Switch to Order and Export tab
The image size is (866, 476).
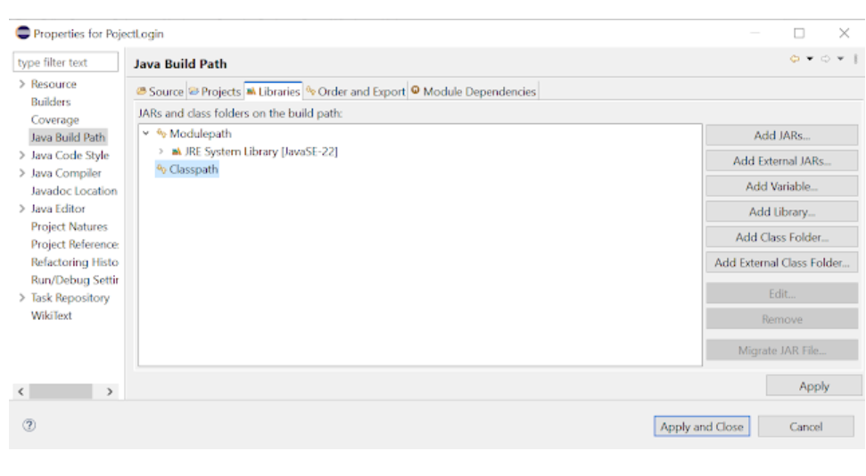coord(356,91)
